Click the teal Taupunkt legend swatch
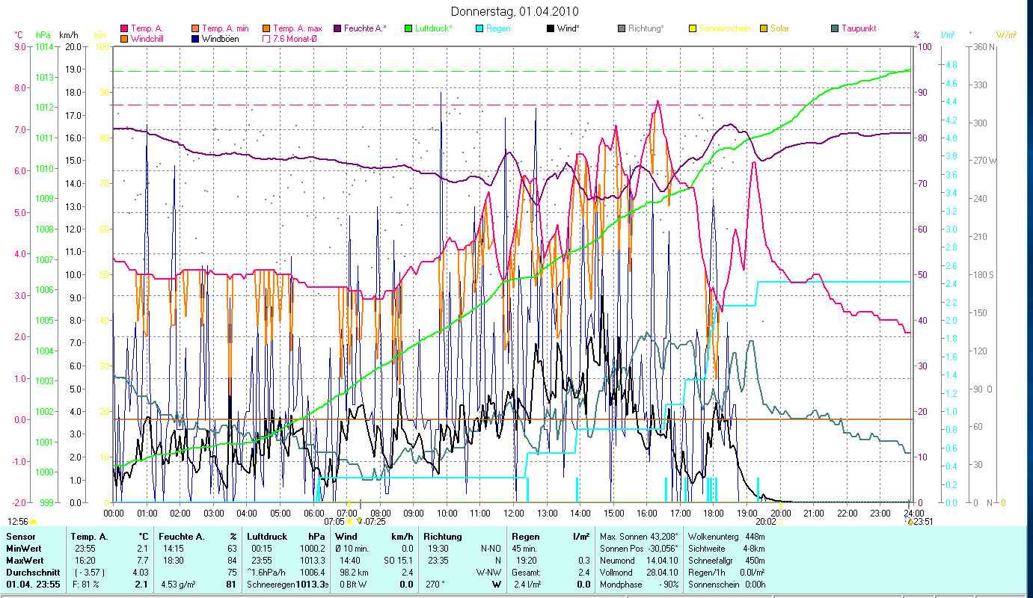This screenshot has height=598, width=1033. click(x=835, y=28)
